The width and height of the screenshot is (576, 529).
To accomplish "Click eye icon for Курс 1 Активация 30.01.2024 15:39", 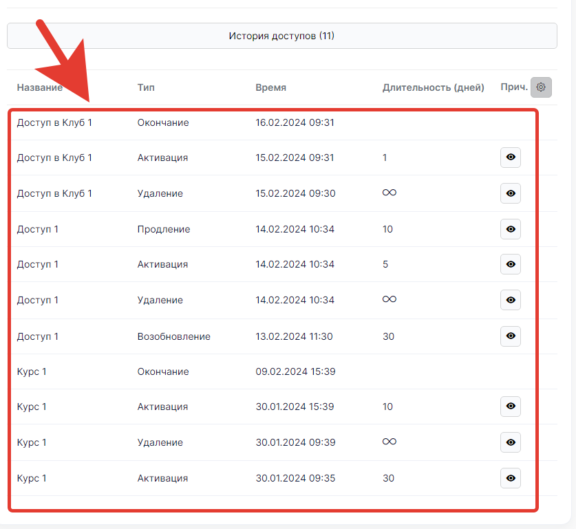I will point(510,407).
